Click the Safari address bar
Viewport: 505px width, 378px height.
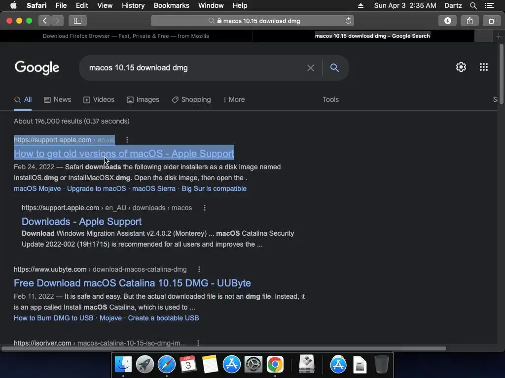[x=252, y=21]
